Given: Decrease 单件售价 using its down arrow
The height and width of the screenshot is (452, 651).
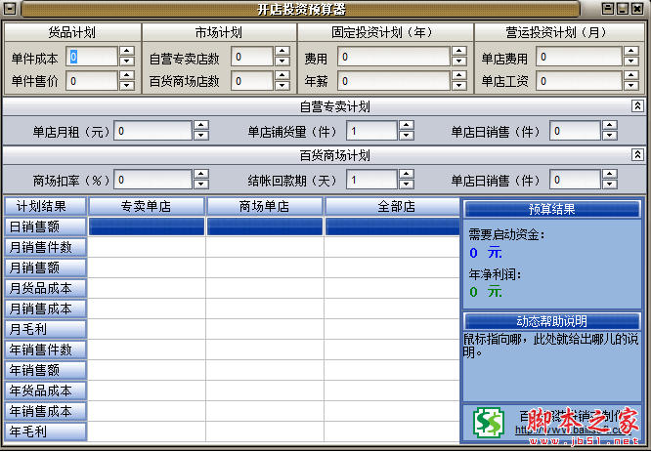Looking at the screenshot, I should 127,86.
